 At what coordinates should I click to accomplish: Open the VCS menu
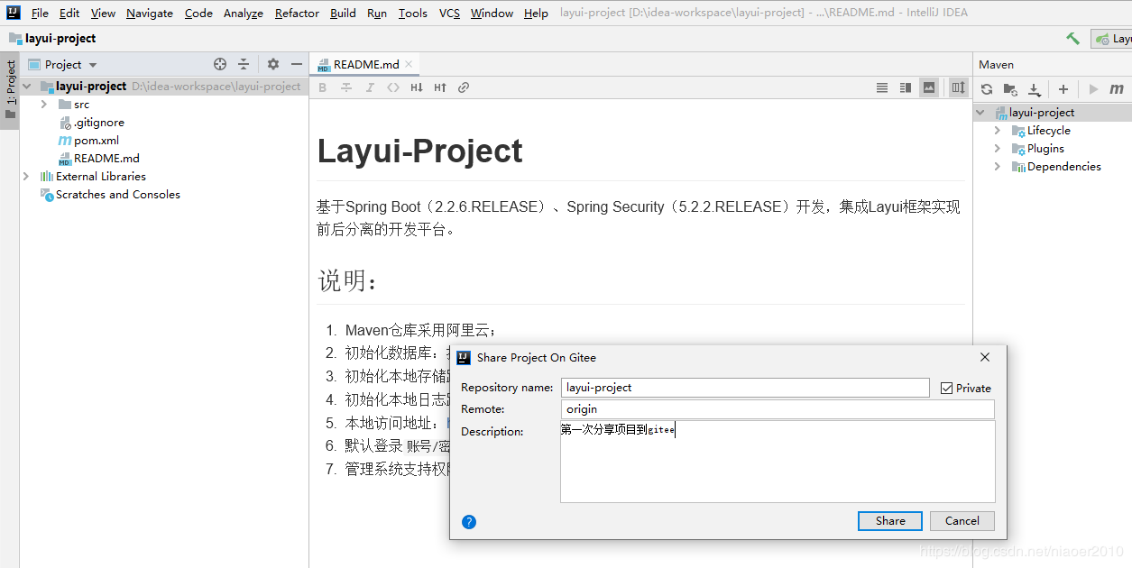(x=449, y=13)
